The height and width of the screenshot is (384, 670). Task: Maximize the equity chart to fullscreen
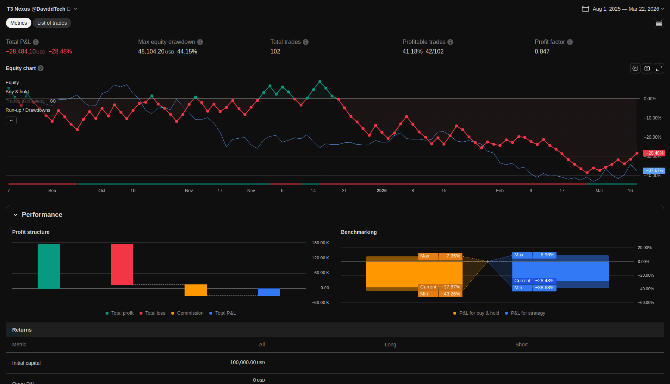pos(659,68)
